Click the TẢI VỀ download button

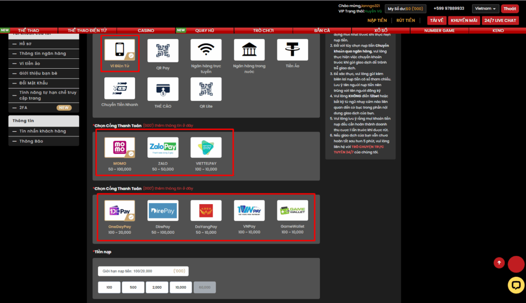tap(437, 21)
